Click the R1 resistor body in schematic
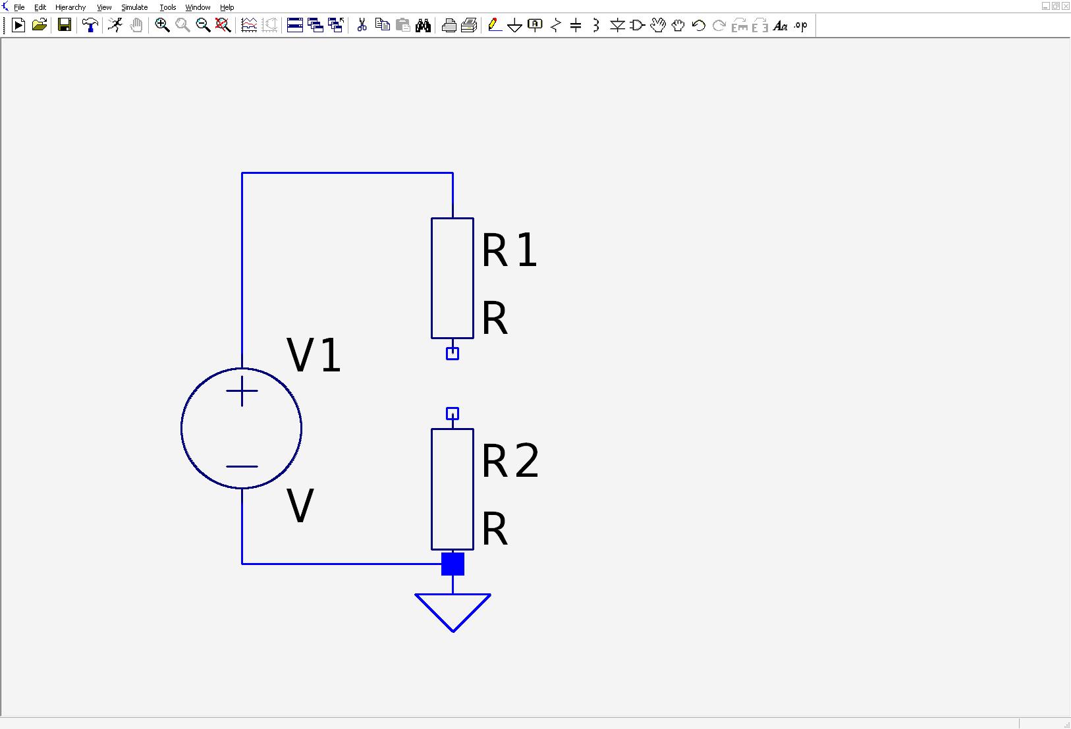This screenshot has height=729, width=1071. coord(453,278)
